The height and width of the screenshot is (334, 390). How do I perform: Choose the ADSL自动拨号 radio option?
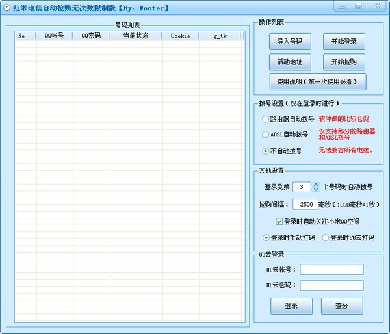[x=265, y=135]
